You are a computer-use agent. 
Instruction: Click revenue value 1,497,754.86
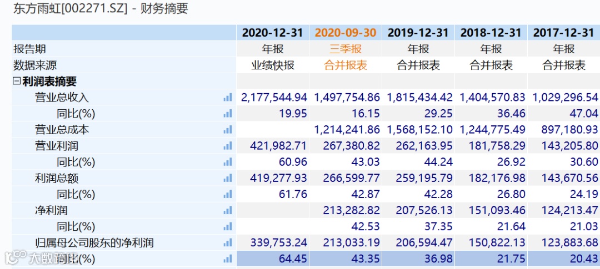347,98
